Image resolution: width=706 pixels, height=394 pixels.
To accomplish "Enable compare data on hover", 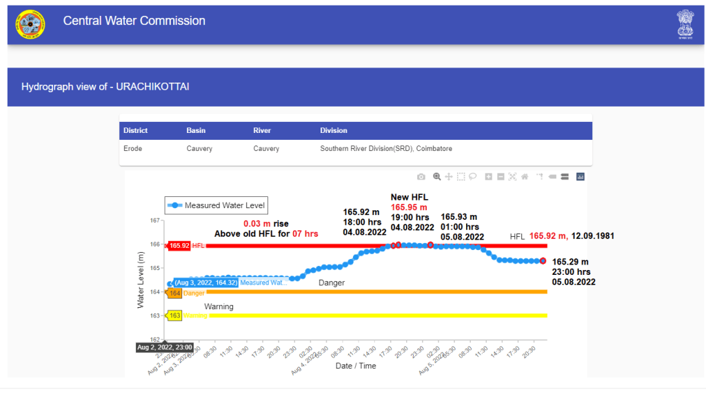I will (x=565, y=177).
